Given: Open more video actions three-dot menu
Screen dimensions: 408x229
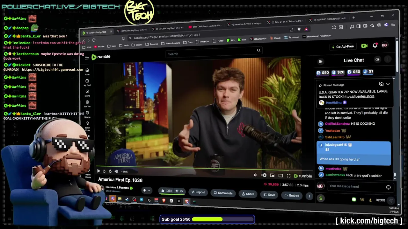Looking at the screenshot, I should point(309,196).
